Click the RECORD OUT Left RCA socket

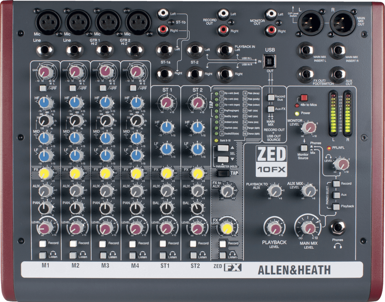point(224,14)
